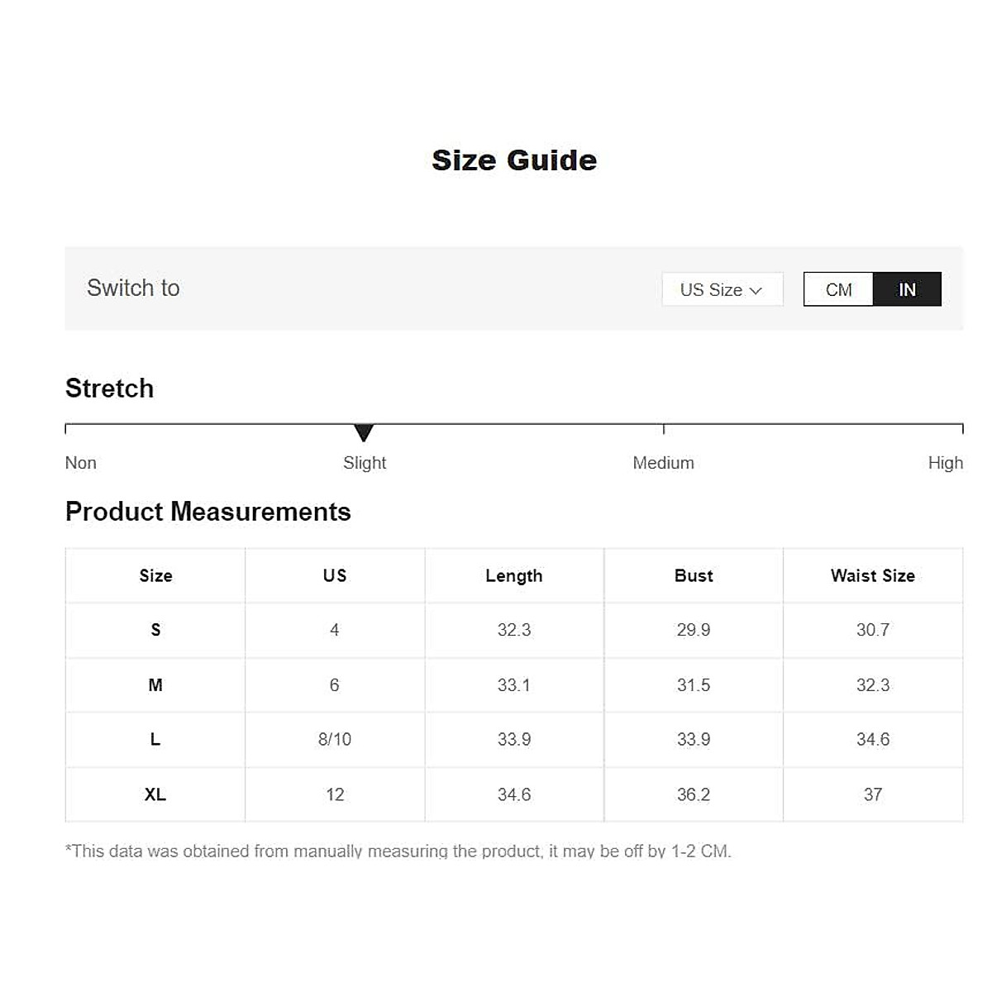Click the Bust column header
The height and width of the screenshot is (992, 992).
694,575
